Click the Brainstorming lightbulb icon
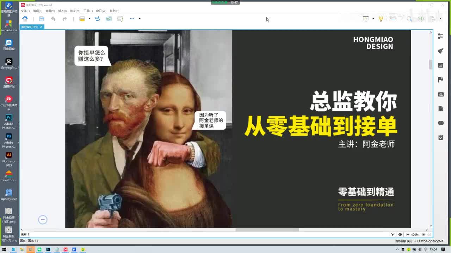The height and width of the screenshot is (253, 451). click(381, 19)
